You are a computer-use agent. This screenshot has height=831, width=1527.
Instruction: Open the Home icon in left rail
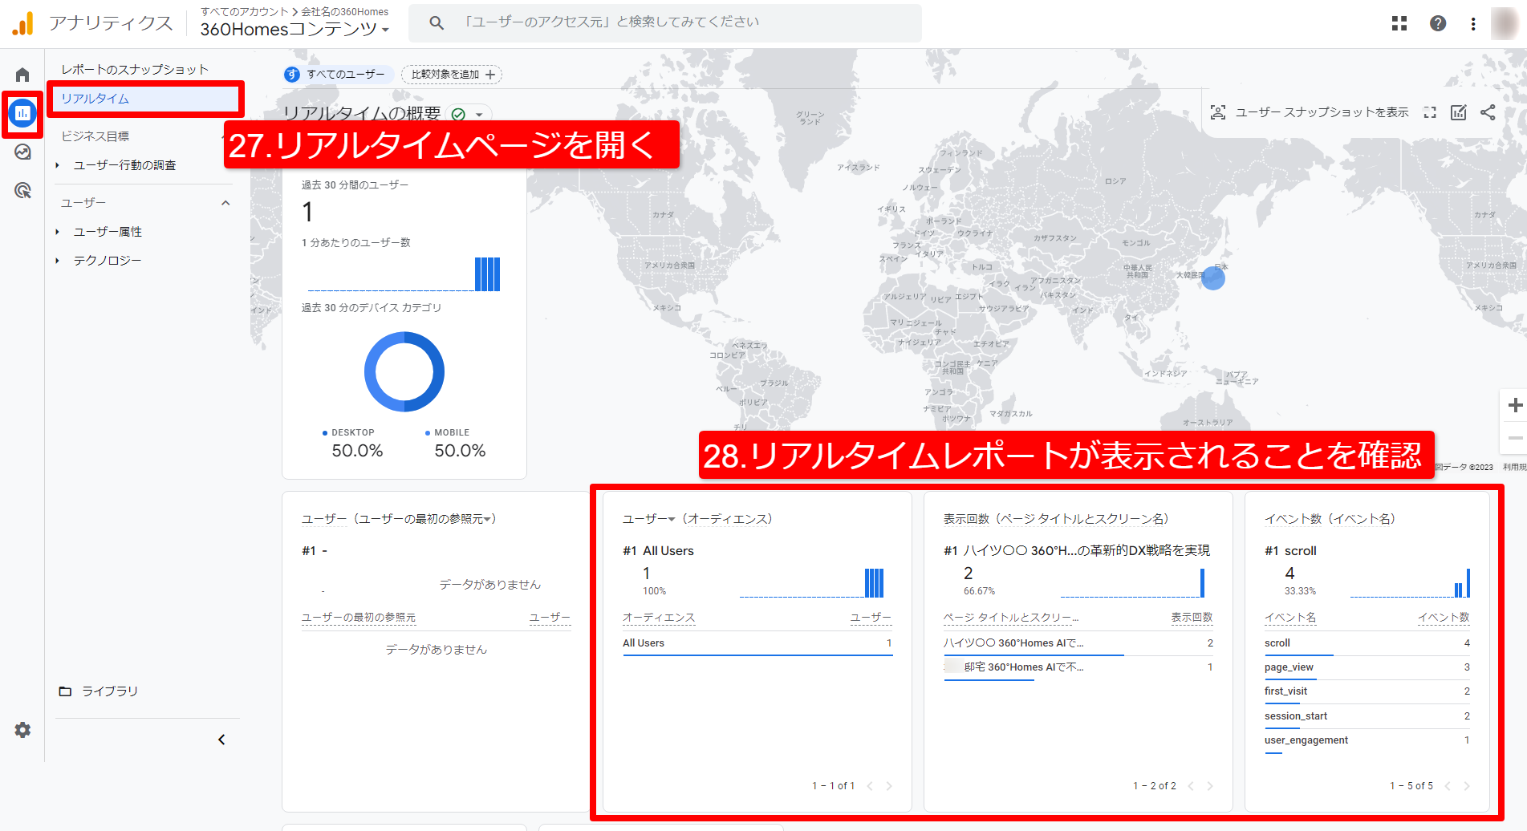(22, 75)
